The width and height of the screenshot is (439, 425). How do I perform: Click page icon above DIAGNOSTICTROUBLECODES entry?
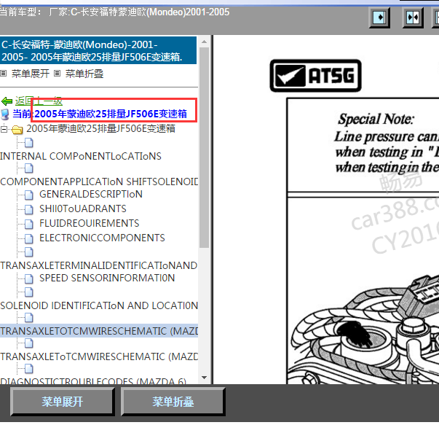pyautogui.click(x=28, y=369)
